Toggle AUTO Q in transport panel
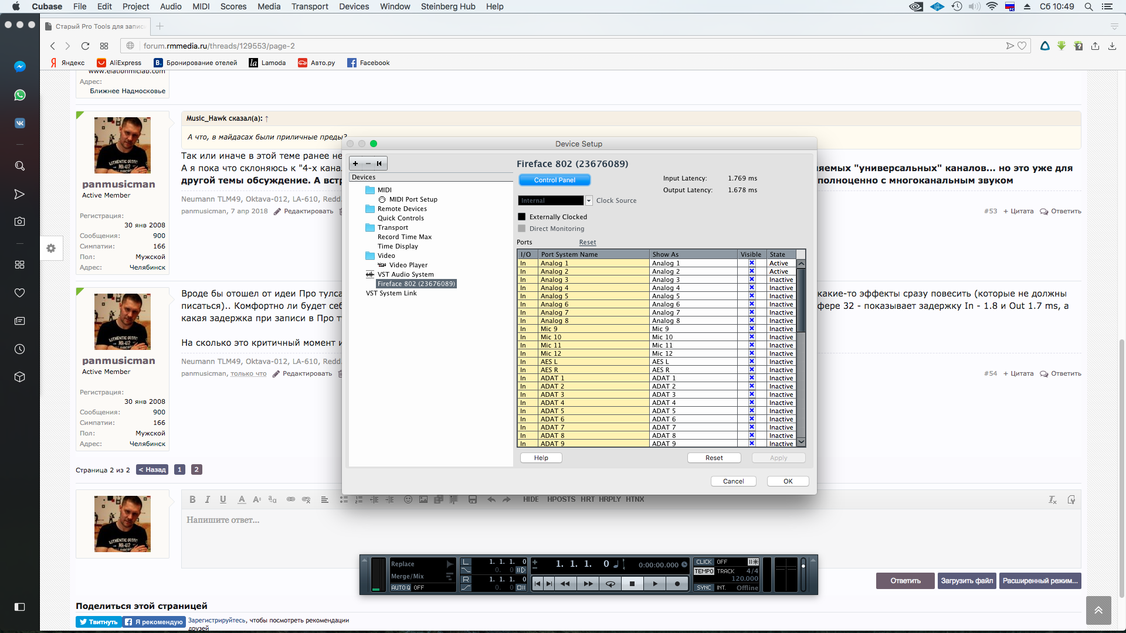Image resolution: width=1126 pixels, height=633 pixels. coord(401,587)
